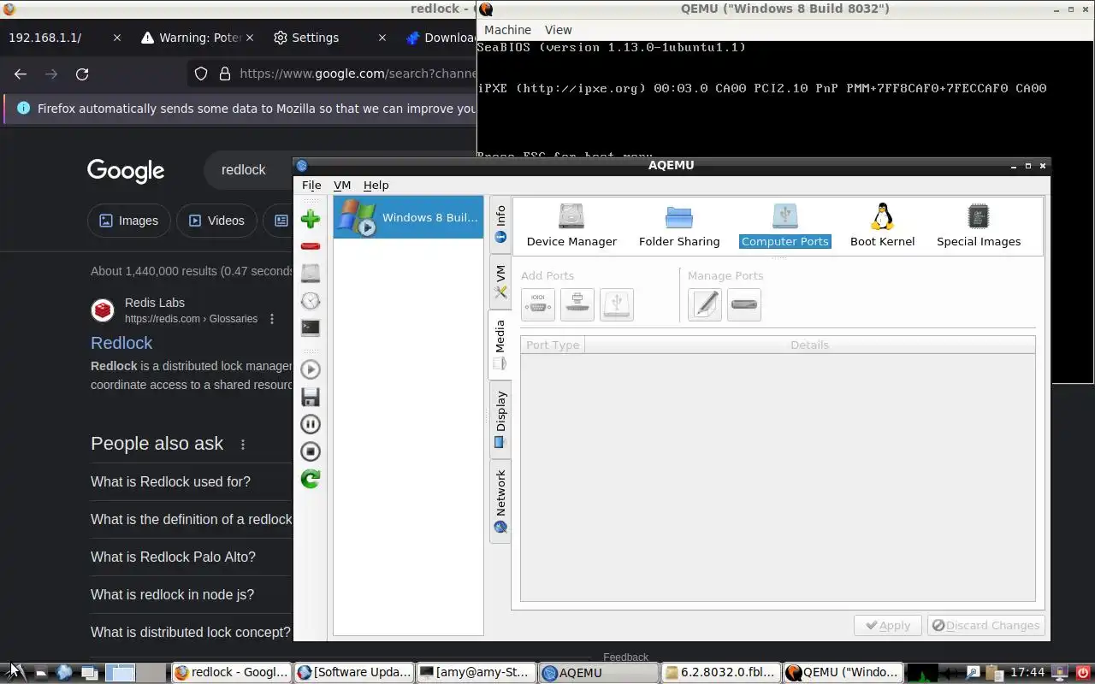1095x684 pixels.
Task: Click the Port Type column header
Action: point(553,345)
